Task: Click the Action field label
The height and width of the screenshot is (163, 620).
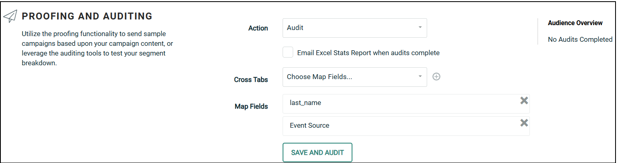Action: coord(258,28)
